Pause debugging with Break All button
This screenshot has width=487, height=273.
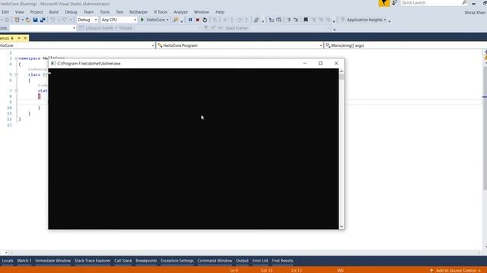click(190, 20)
